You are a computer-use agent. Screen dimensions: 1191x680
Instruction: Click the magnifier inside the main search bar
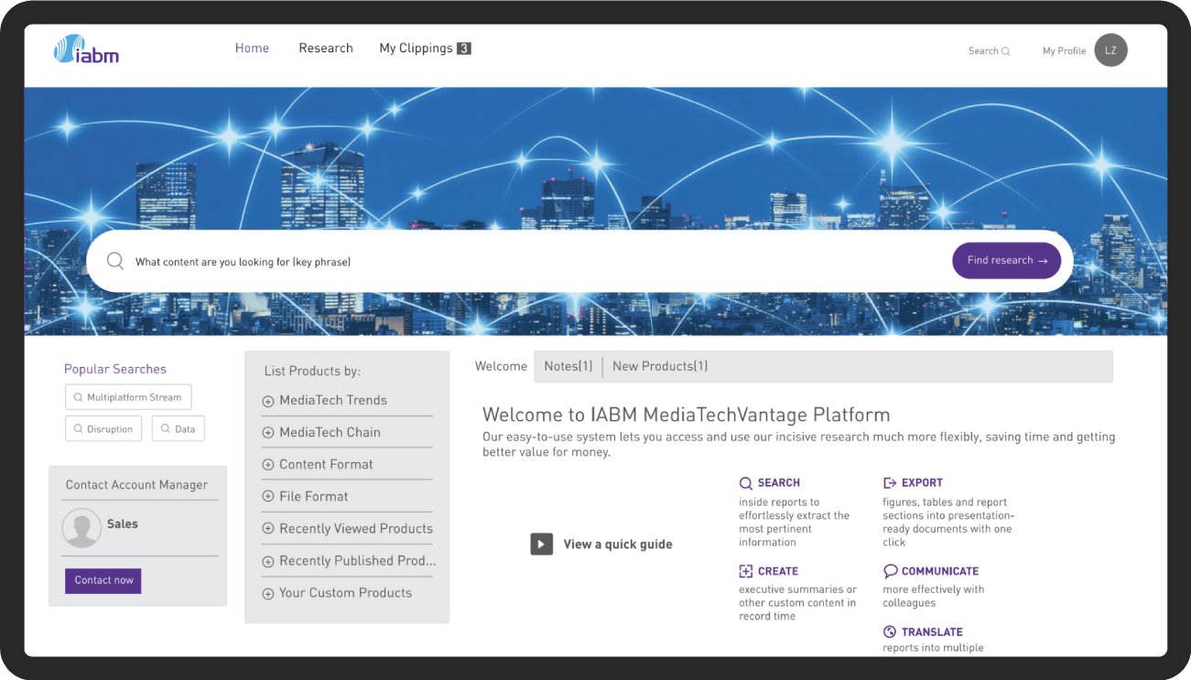[x=115, y=260]
